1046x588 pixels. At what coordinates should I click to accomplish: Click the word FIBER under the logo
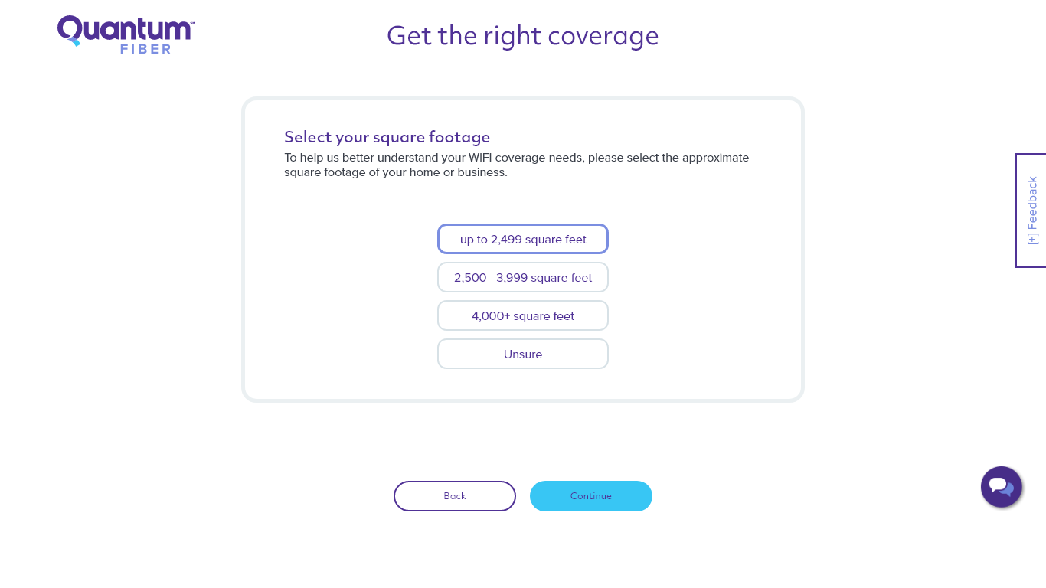[145, 48]
